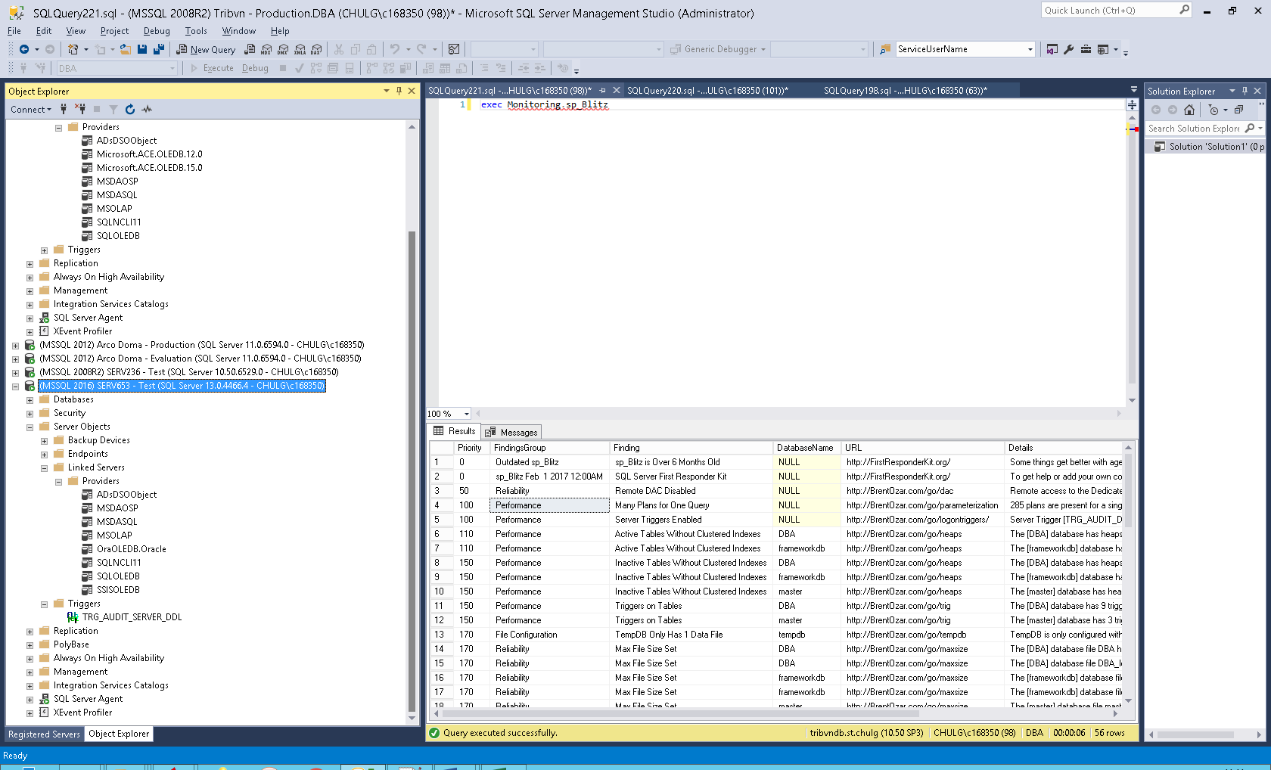Refresh the Object Explorer tree
The image size is (1271, 770).
[130, 110]
